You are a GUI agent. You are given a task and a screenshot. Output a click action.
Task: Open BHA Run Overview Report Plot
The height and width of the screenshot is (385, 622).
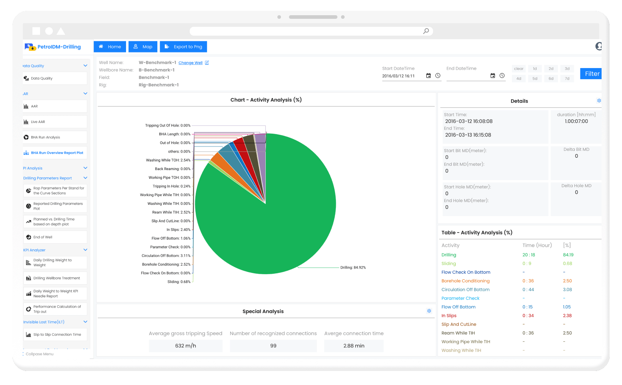point(55,153)
